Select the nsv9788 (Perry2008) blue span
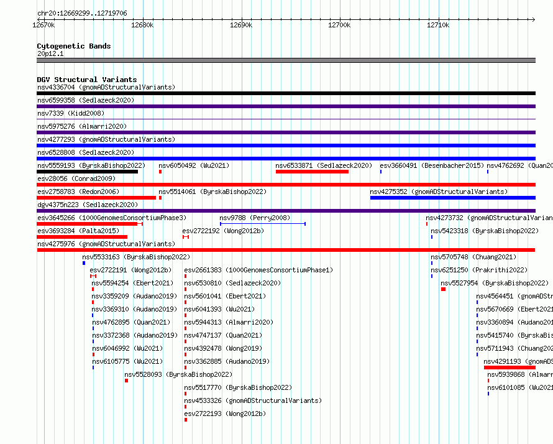 tap(263, 224)
